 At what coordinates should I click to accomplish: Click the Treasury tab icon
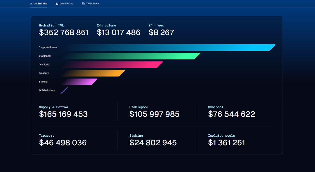[83, 4]
